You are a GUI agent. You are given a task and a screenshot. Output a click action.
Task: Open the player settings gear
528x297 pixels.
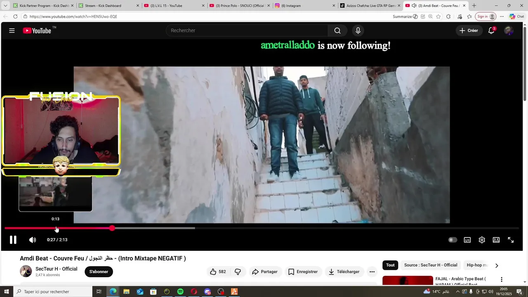tap(482, 240)
